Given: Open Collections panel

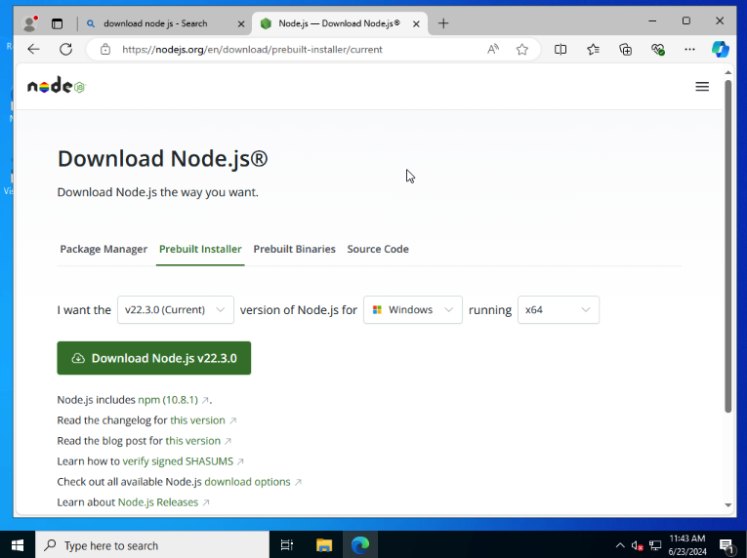Looking at the screenshot, I should tap(626, 49).
